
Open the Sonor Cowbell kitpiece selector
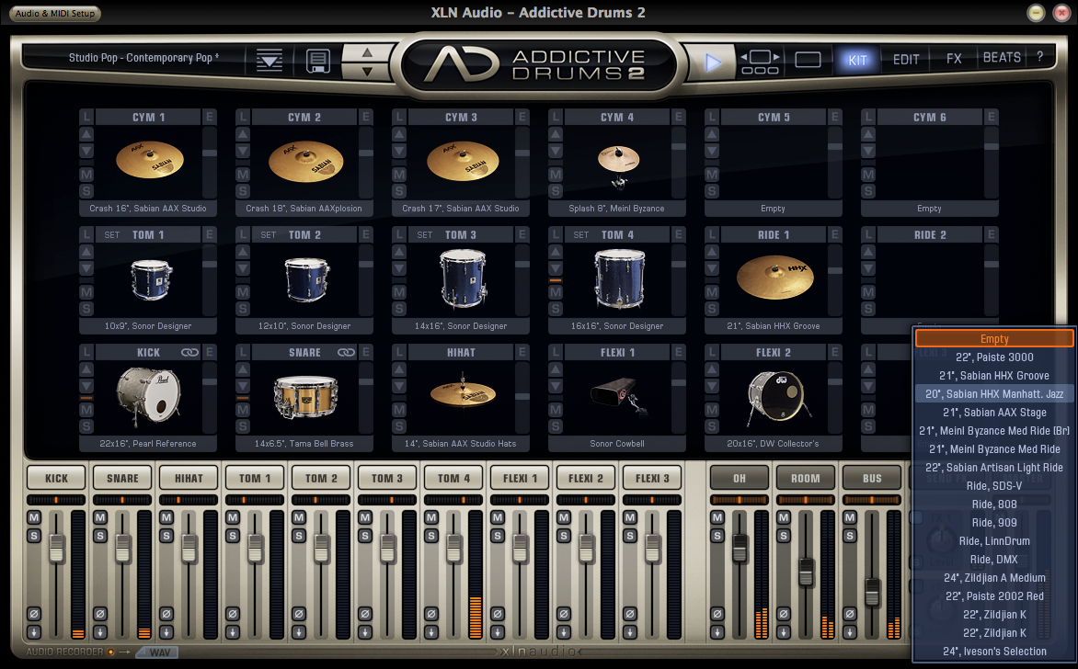pos(616,444)
